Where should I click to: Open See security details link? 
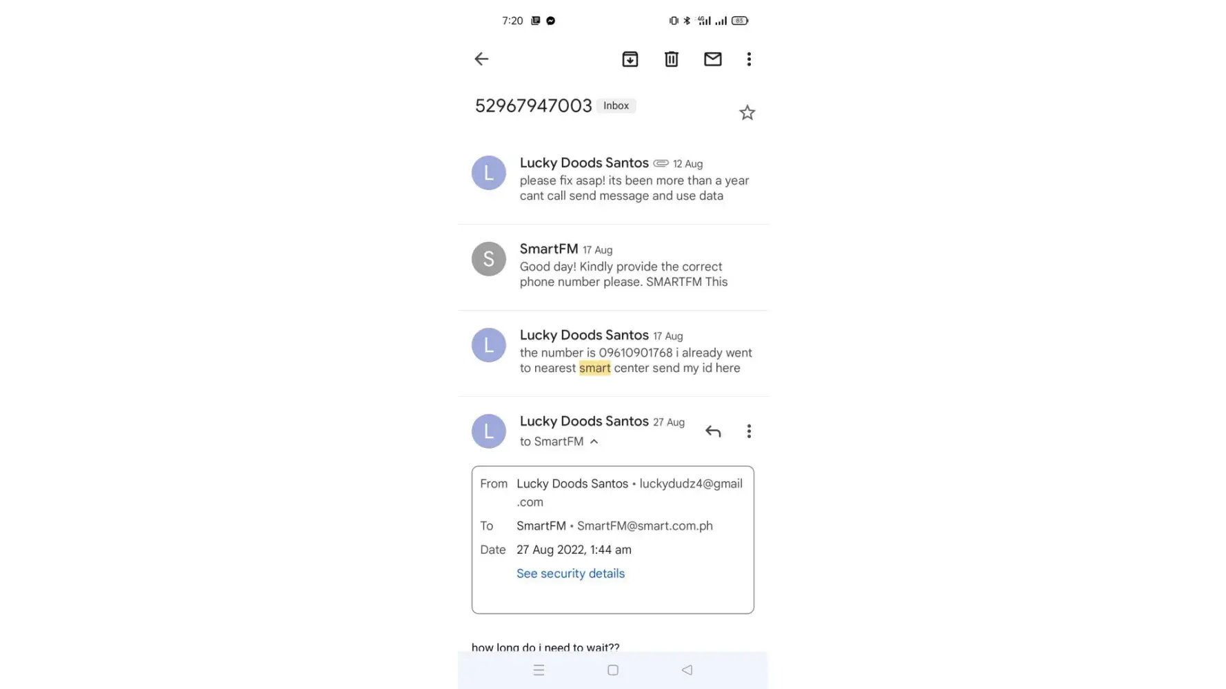570,573
